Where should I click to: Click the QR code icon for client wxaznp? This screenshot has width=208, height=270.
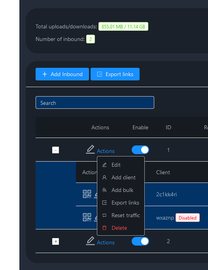click(x=87, y=217)
